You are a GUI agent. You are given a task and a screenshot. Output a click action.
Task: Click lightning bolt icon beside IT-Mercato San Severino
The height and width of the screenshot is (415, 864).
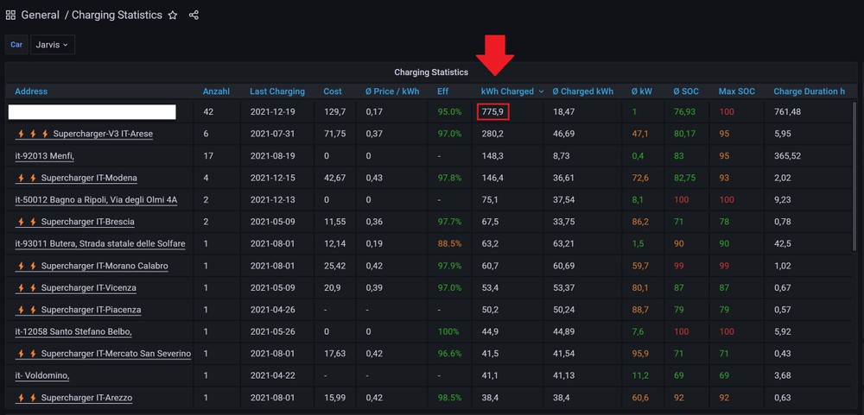[27, 354]
